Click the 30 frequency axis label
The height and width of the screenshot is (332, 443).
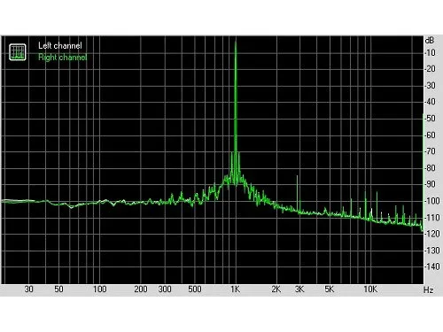[x=28, y=290]
